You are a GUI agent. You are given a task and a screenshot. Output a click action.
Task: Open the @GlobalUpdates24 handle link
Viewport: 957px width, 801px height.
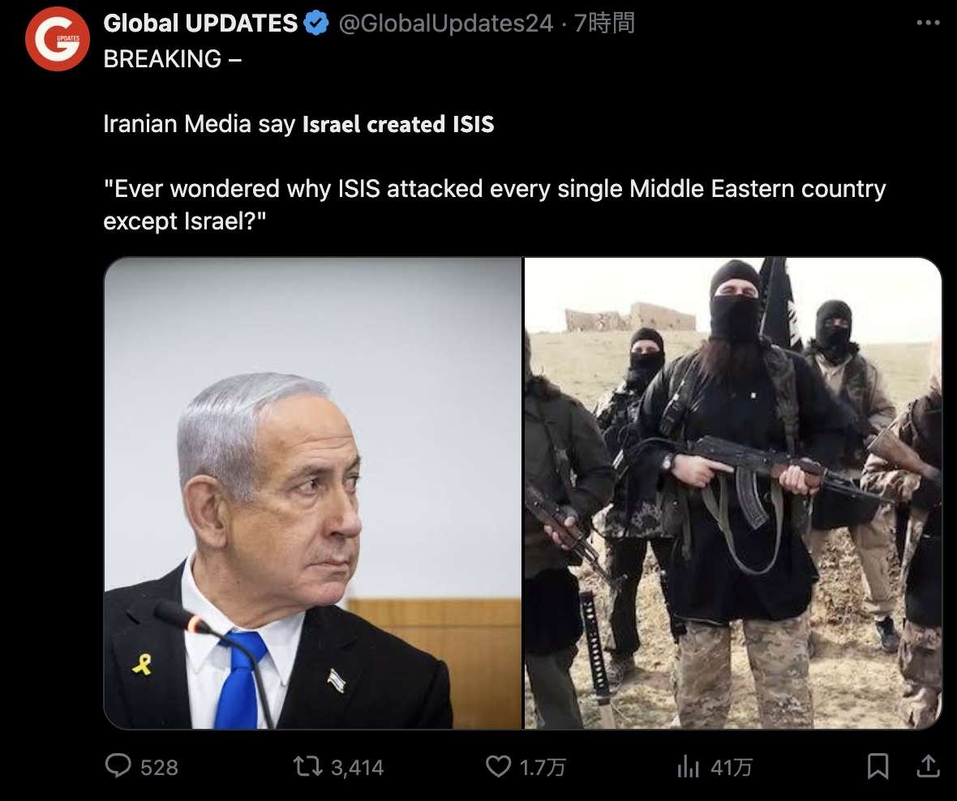(x=445, y=24)
